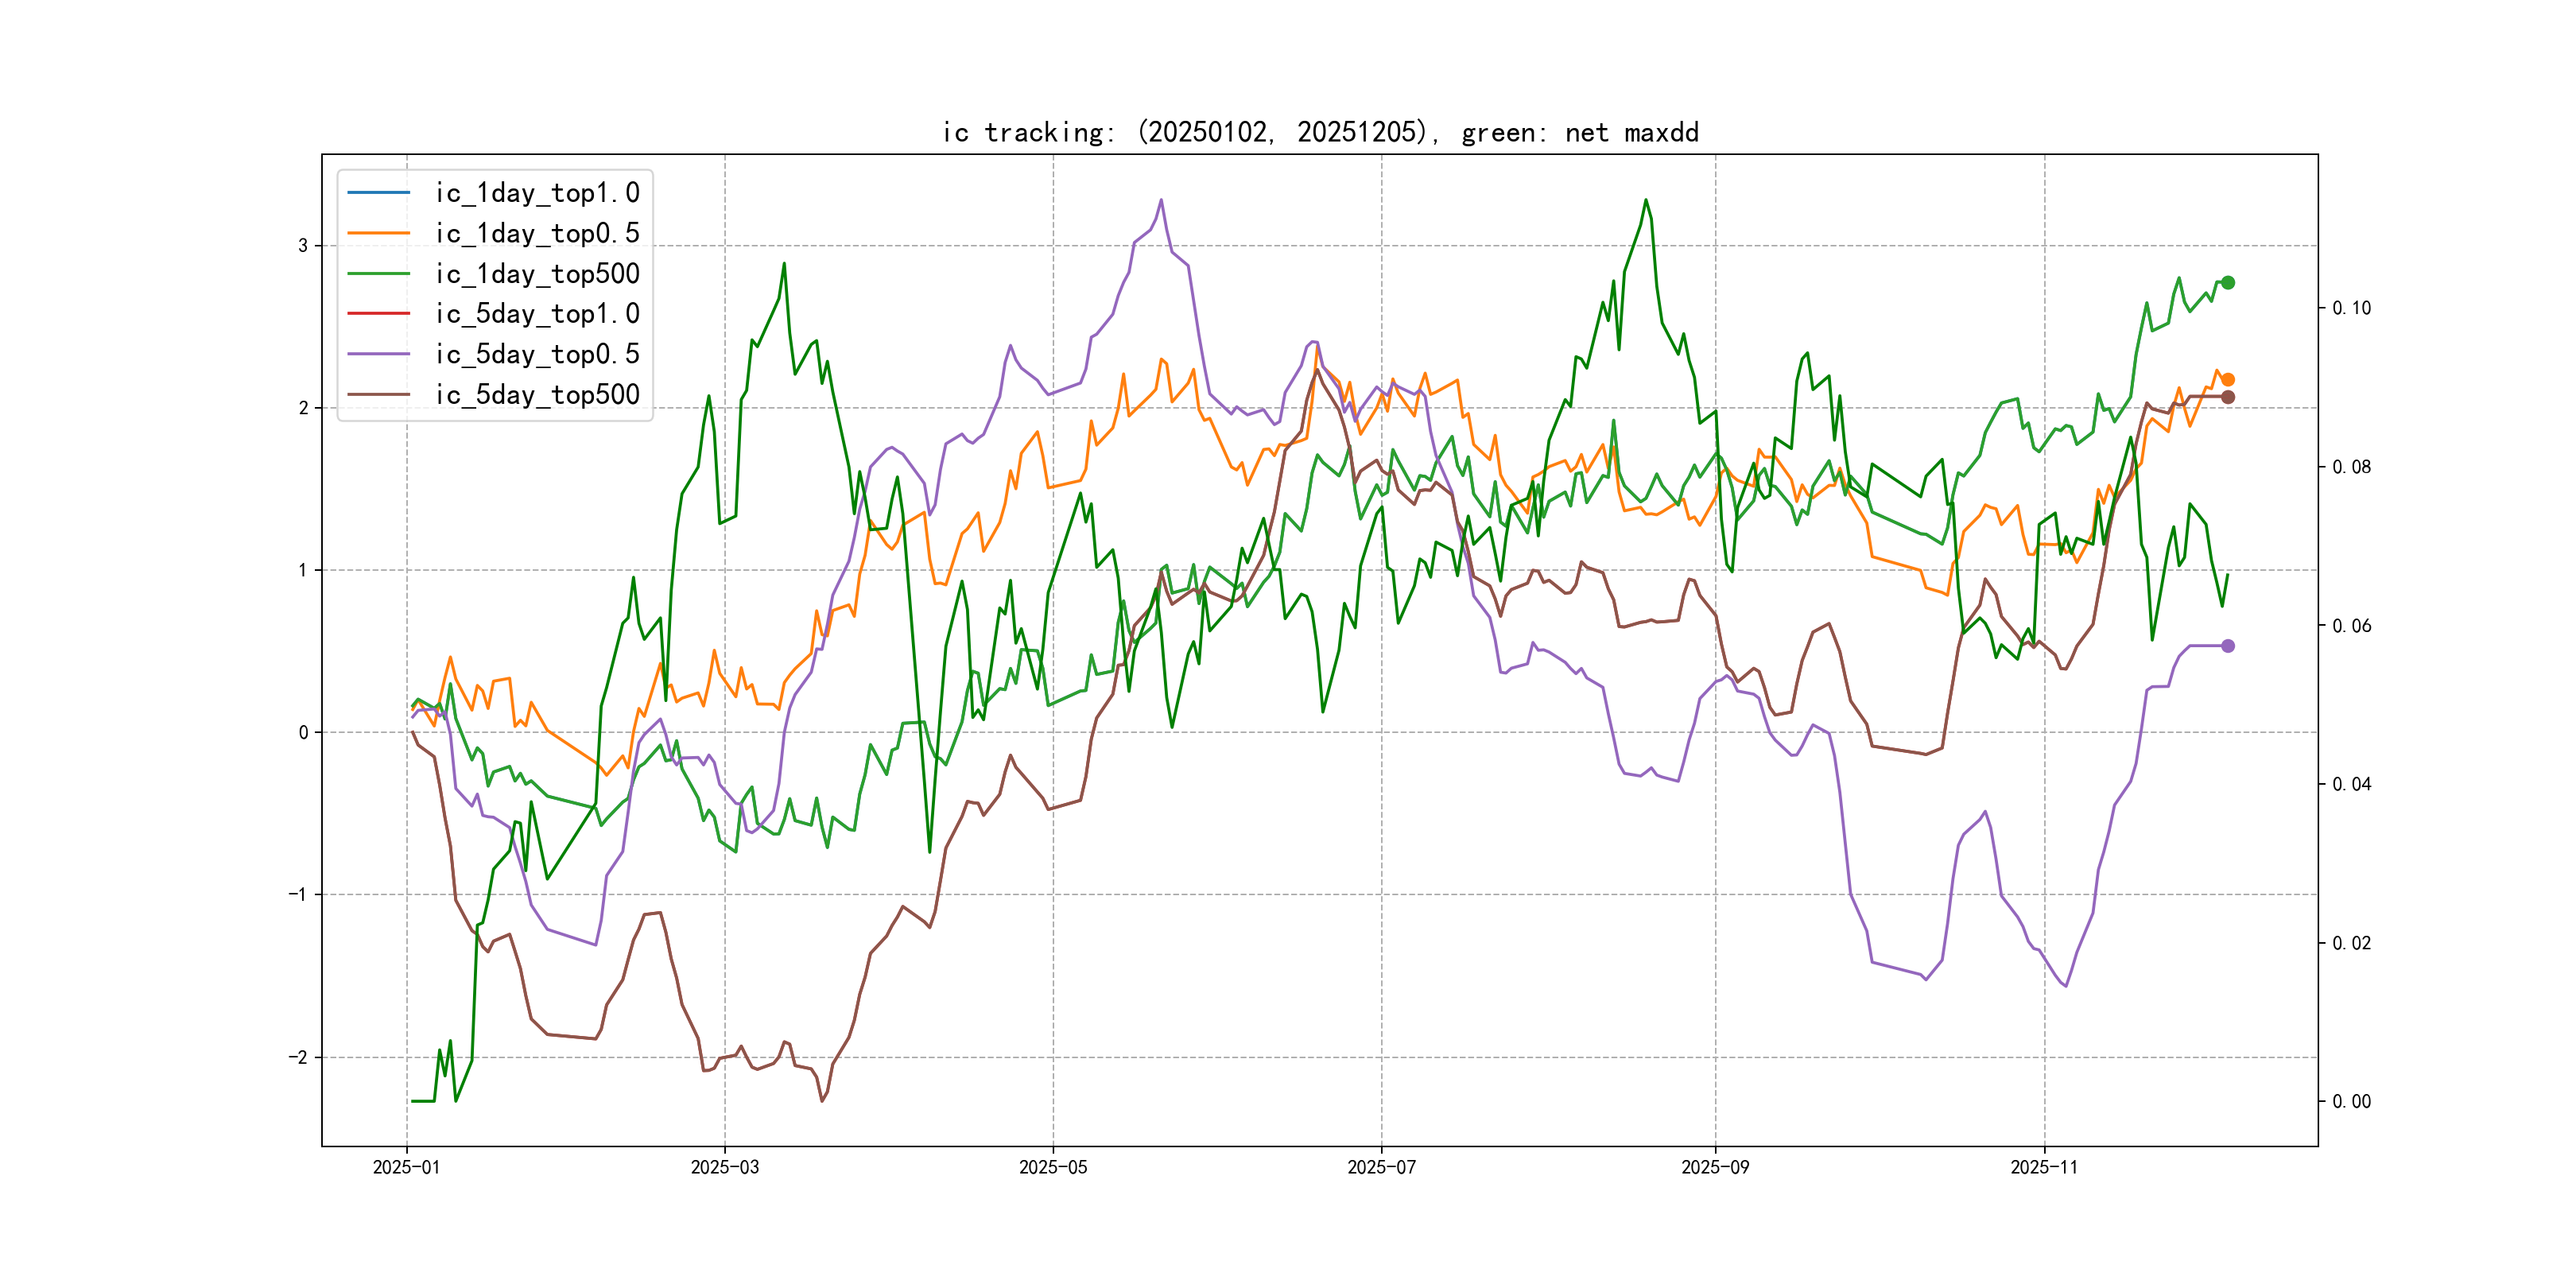Image resolution: width=2576 pixels, height=1288 pixels.
Task: Click the brown ic_5day_top500 legend line
Action: point(378,394)
